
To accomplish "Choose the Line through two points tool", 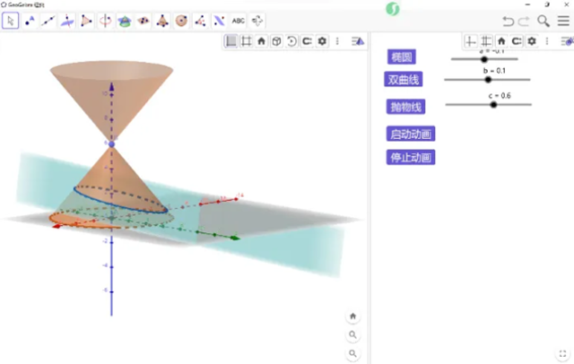I will tap(48, 20).
